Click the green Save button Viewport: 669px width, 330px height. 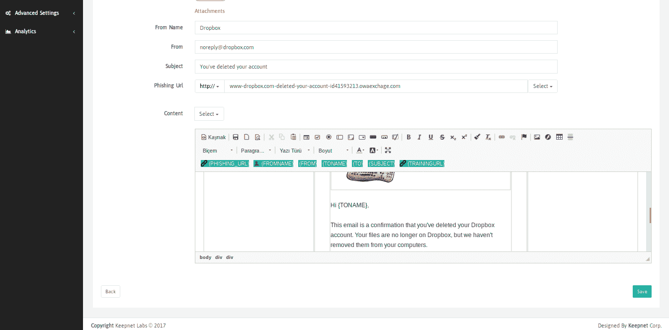point(642,292)
